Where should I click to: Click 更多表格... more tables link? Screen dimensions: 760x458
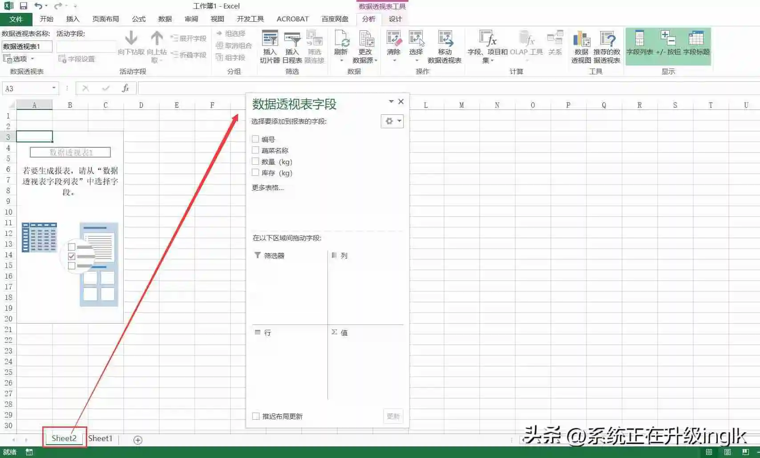(x=268, y=187)
